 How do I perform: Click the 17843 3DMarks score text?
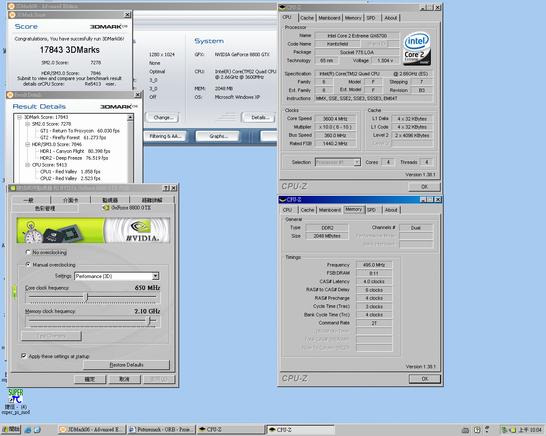pyautogui.click(x=70, y=50)
